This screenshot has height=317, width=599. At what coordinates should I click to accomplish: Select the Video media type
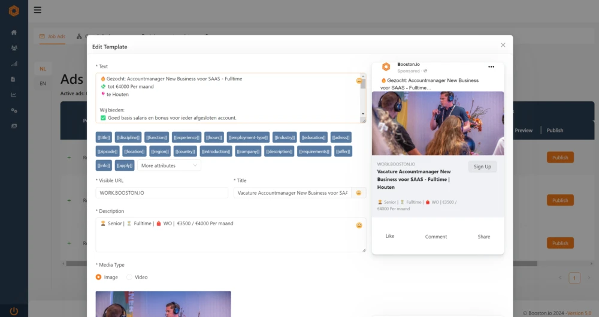pos(129,277)
